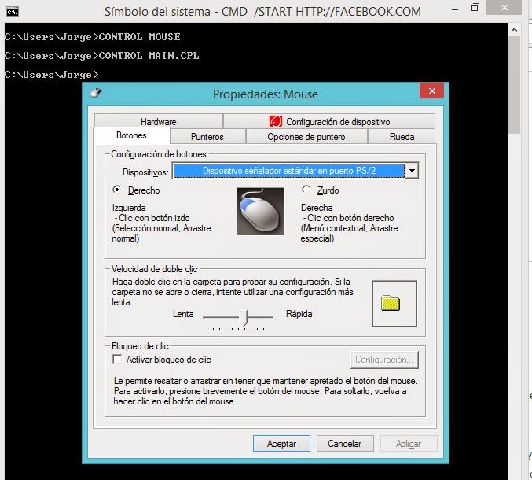Viewport: 532px width, 480px height.
Task: Click the empty C:\Users\Jorge> prompt line
Action: coord(52,75)
